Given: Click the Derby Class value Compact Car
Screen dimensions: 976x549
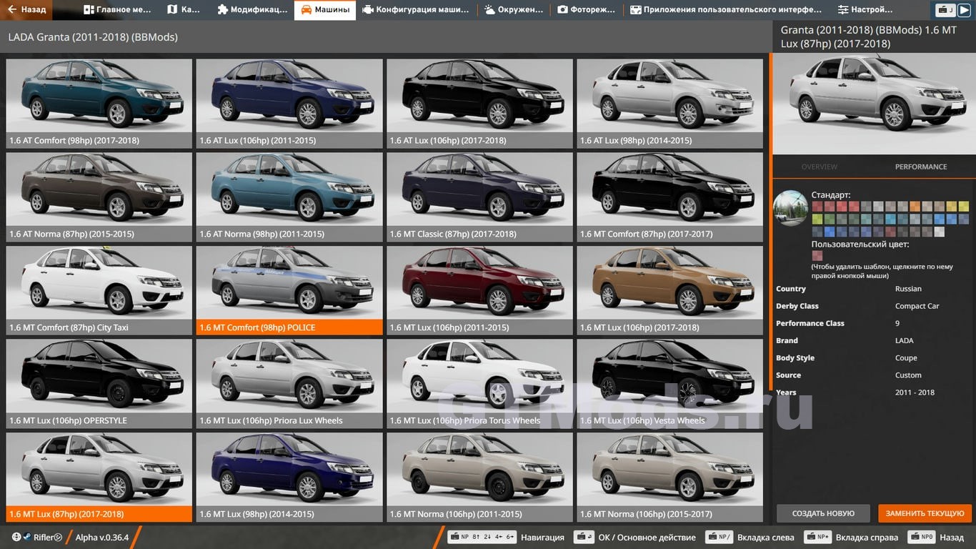Looking at the screenshot, I should tap(917, 306).
